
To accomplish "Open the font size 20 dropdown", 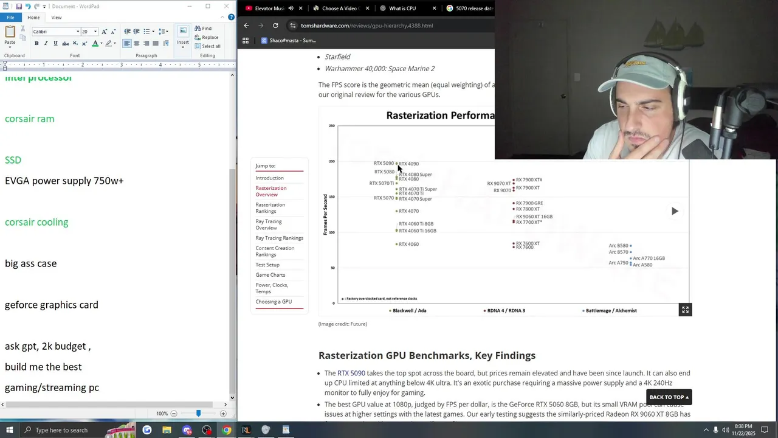I will pos(95,32).
